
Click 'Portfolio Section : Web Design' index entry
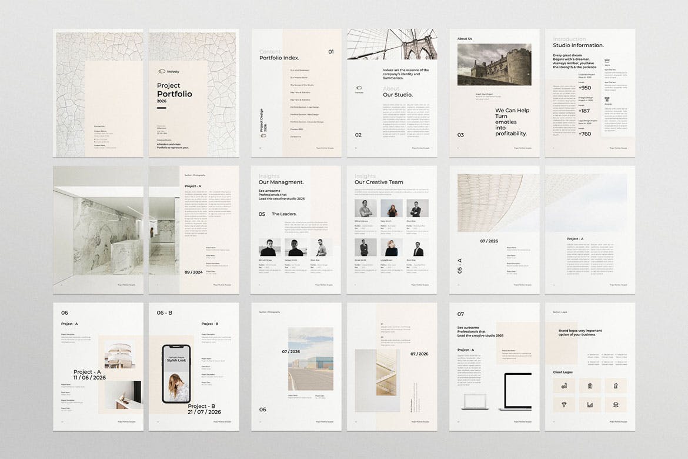pos(304,114)
